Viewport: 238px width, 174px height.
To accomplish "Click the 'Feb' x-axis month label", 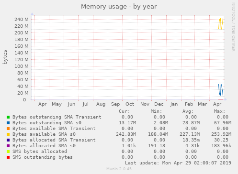I will point(189,104).
